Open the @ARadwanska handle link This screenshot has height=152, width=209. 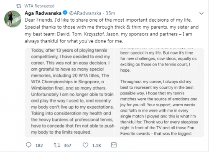click(85, 13)
